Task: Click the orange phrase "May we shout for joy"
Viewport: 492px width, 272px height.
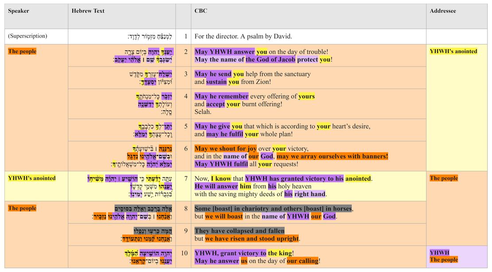Action: click(x=225, y=149)
